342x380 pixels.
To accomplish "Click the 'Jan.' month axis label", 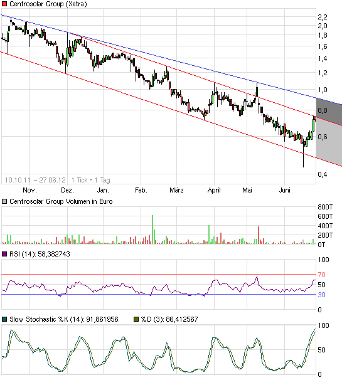I will tap(103, 190).
